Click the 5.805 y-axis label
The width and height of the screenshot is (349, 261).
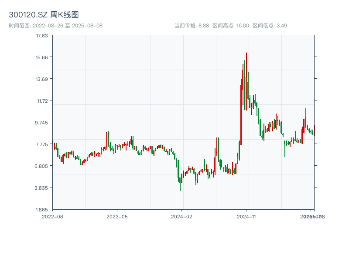[x=42, y=166]
